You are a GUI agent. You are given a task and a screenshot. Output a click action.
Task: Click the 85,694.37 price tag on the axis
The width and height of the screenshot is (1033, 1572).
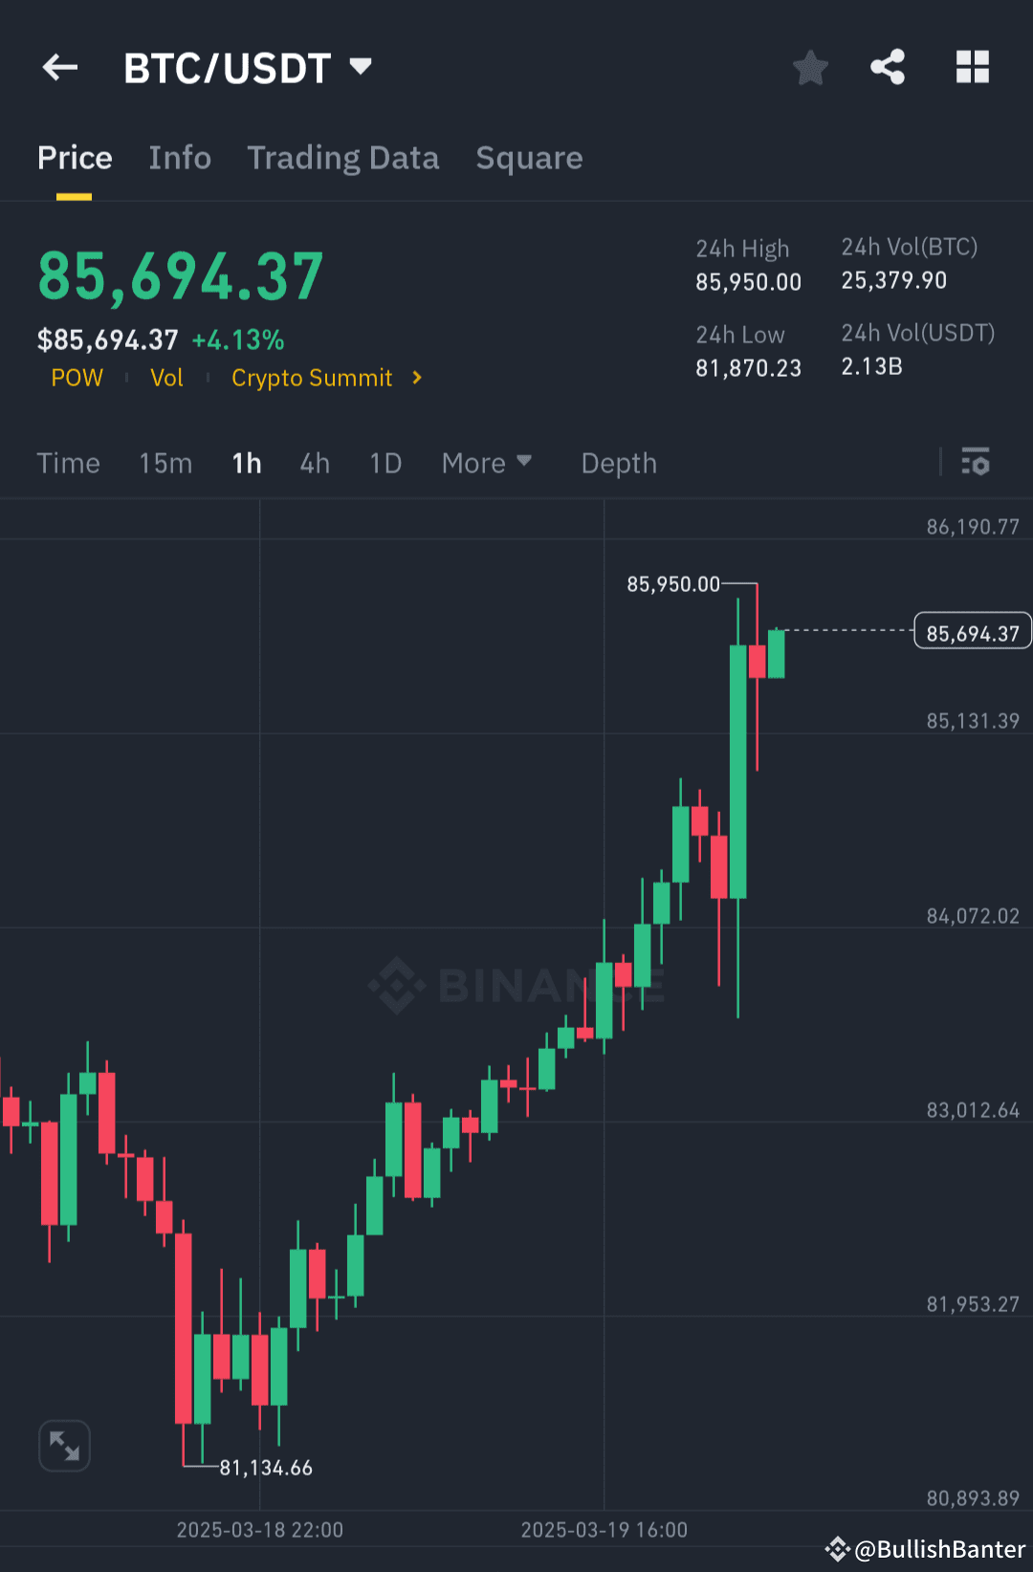click(x=972, y=631)
